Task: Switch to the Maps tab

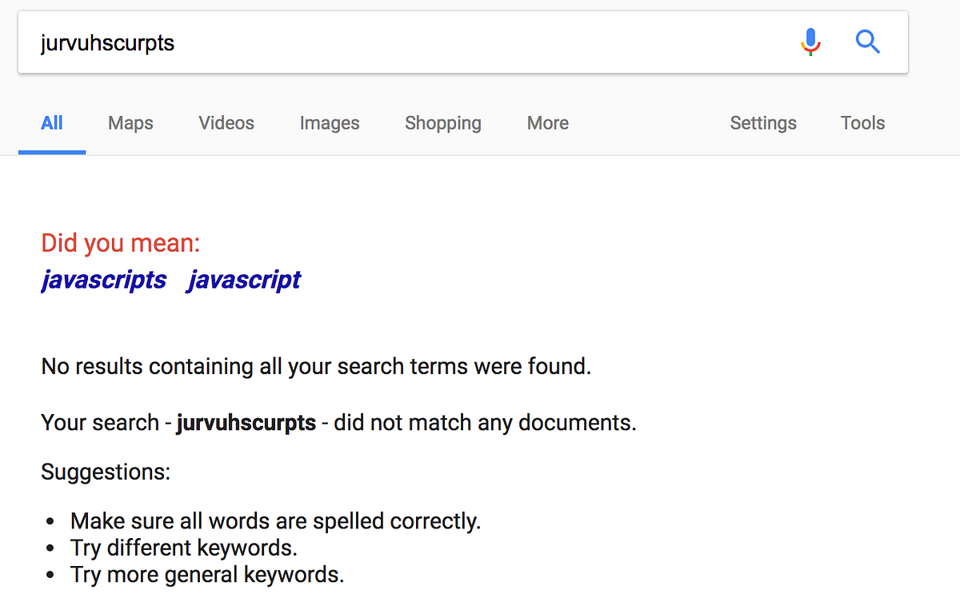Action: coord(130,123)
